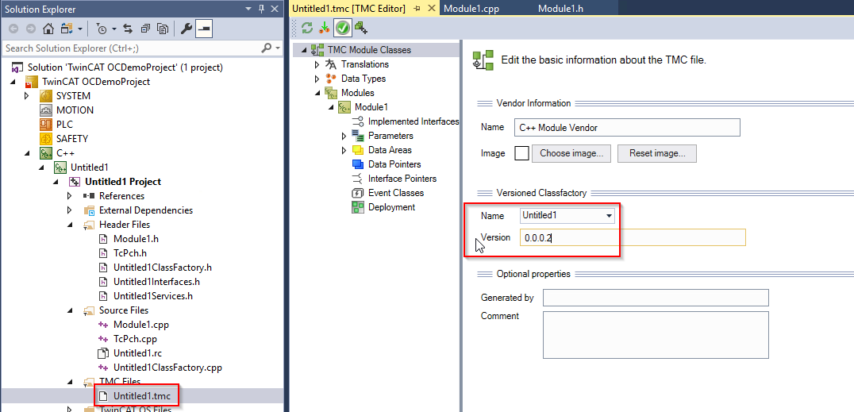Select the SAFETY node icon
The image size is (854, 412).
click(x=46, y=138)
